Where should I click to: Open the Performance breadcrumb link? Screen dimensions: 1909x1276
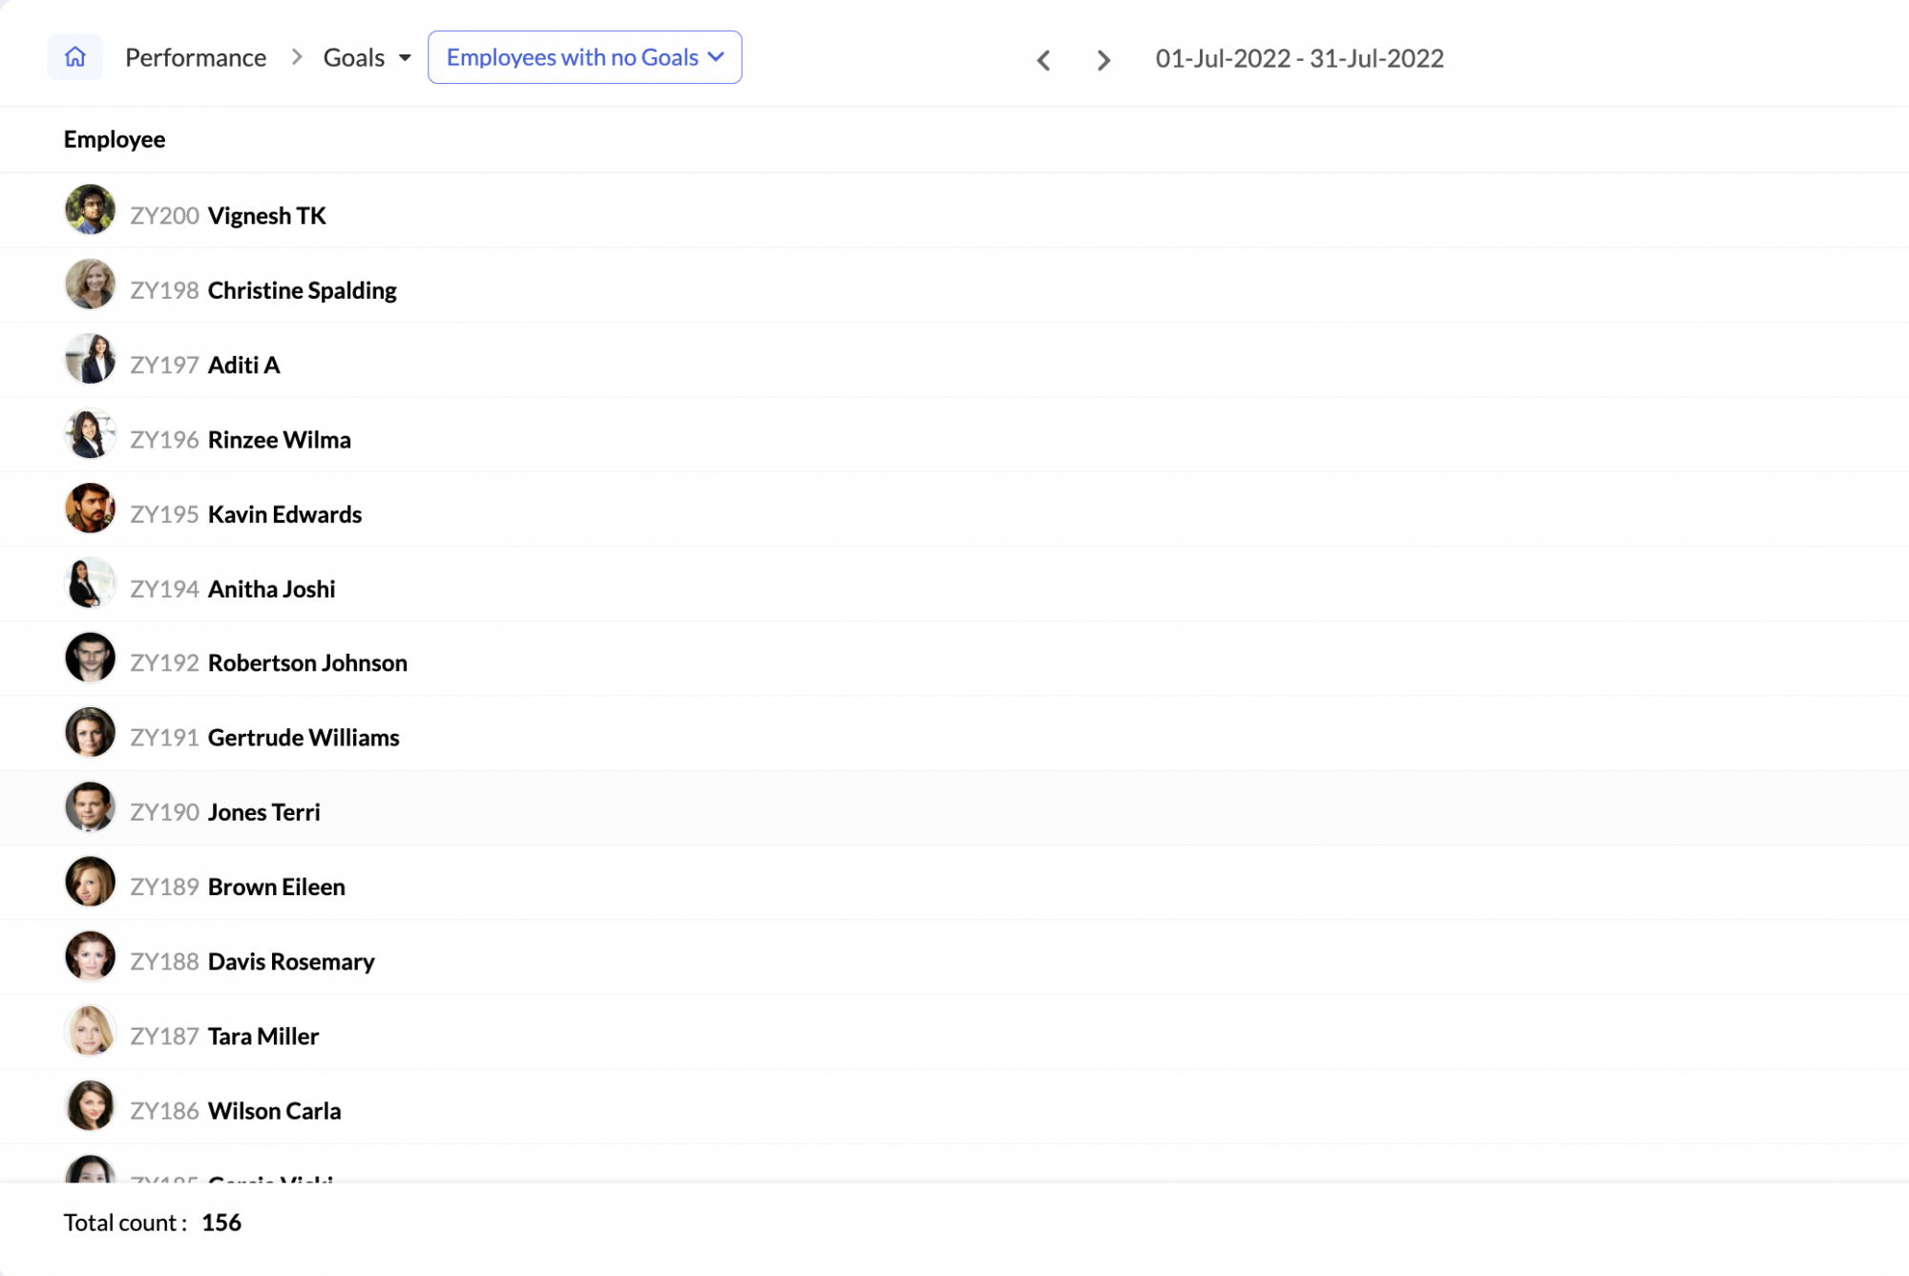click(x=196, y=57)
